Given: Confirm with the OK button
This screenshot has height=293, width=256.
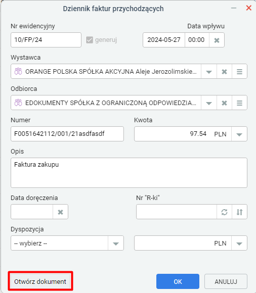Looking at the screenshot, I should click(x=178, y=281).
